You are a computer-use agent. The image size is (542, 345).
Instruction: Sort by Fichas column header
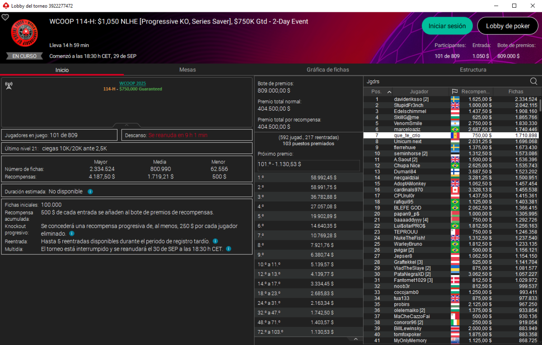tap(516, 91)
